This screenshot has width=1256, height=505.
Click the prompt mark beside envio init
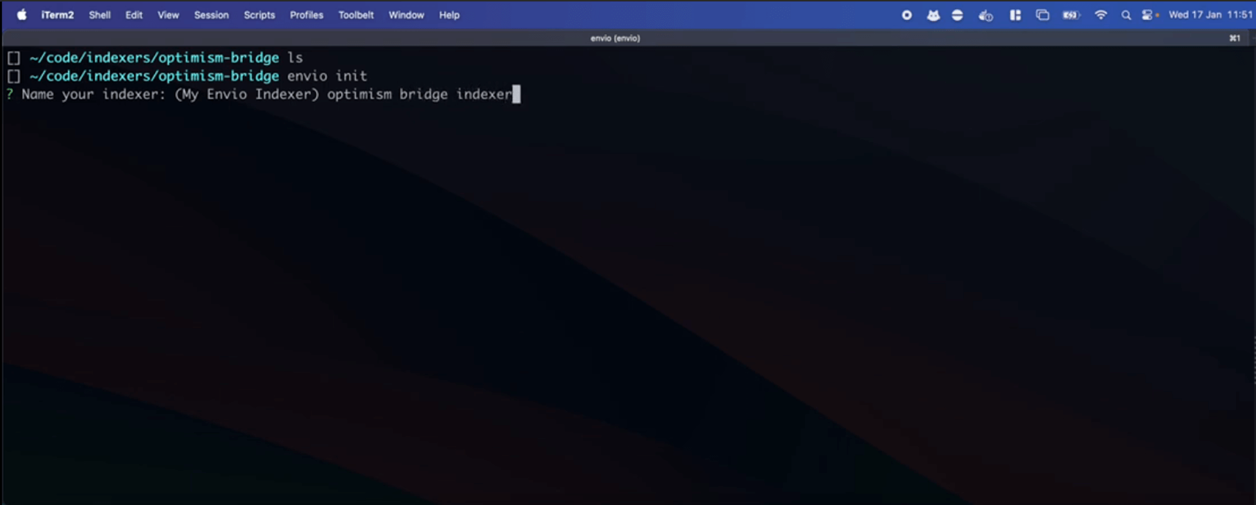click(x=14, y=77)
